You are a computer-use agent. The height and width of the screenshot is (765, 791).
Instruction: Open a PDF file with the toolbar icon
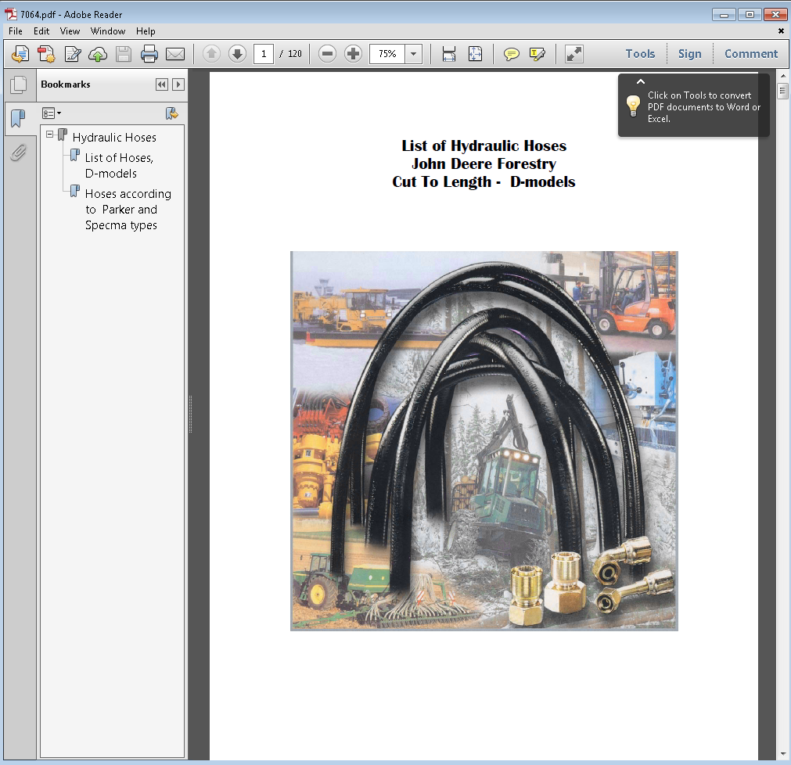click(x=20, y=54)
